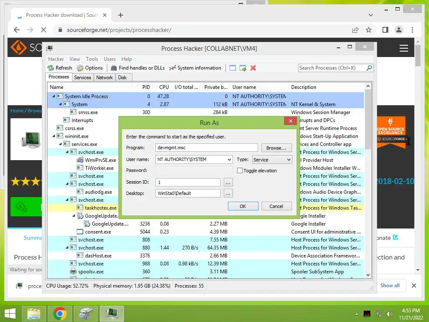Open the Windows Start button
Image resolution: width=429 pixels, height=322 pixels.
pos(10,314)
